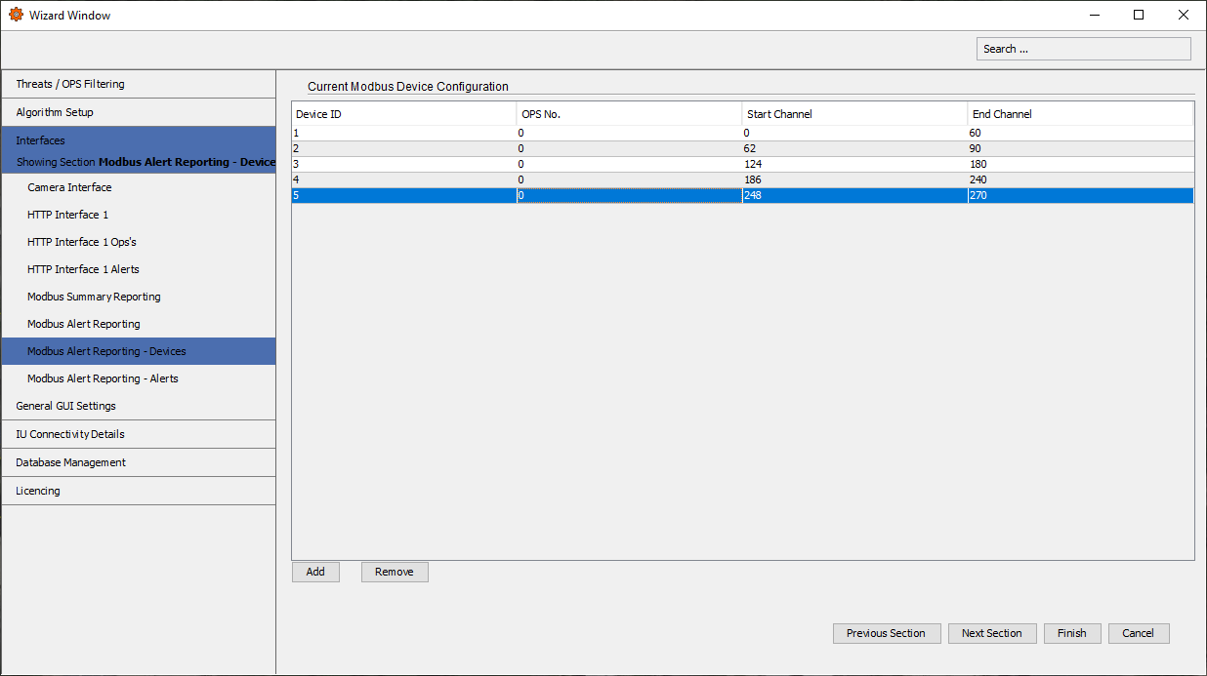The width and height of the screenshot is (1207, 676).
Task: Click the Search field at the top
Action: pyautogui.click(x=1083, y=48)
